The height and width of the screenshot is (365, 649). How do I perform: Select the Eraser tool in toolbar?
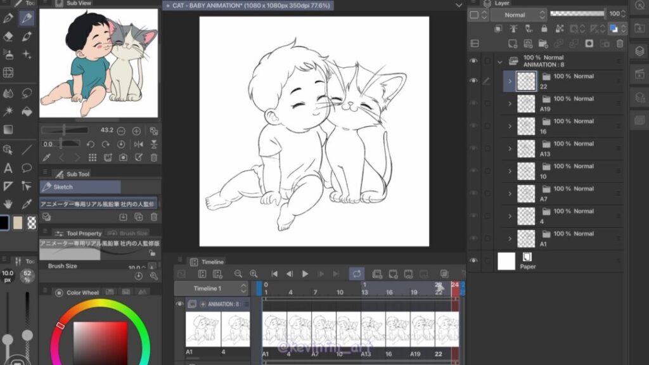(8, 36)
